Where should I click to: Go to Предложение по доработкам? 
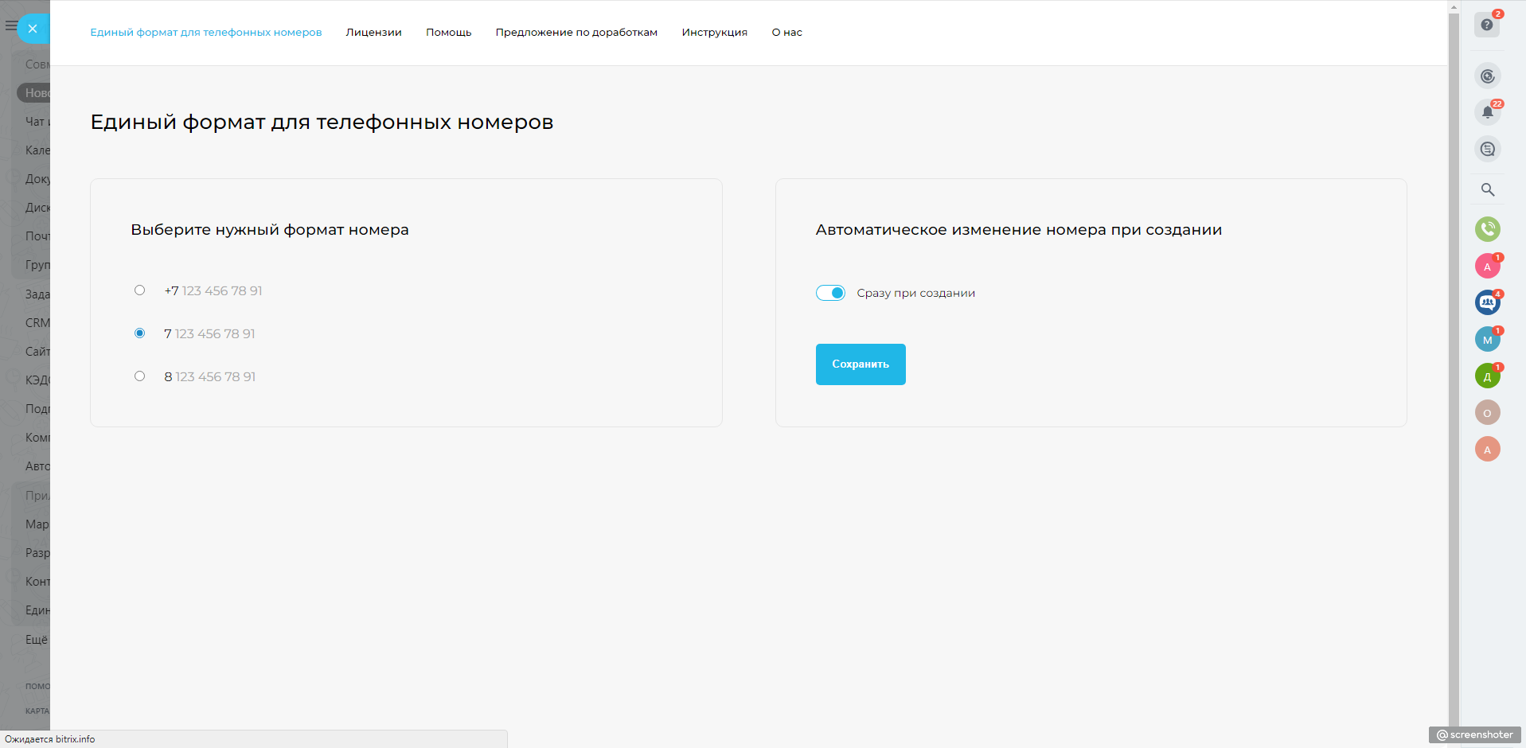[x=576, y=33]
